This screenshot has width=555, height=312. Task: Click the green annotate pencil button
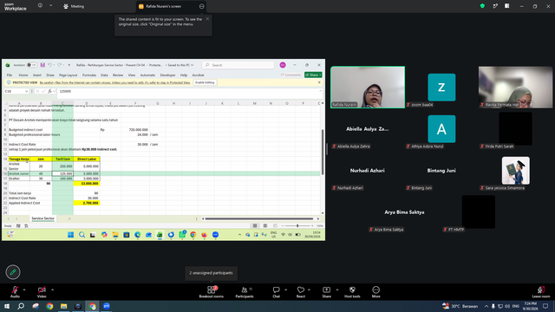click(x=13, y=272)
